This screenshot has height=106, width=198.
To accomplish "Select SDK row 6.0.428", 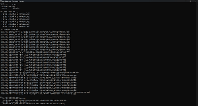I will (16, 23).
